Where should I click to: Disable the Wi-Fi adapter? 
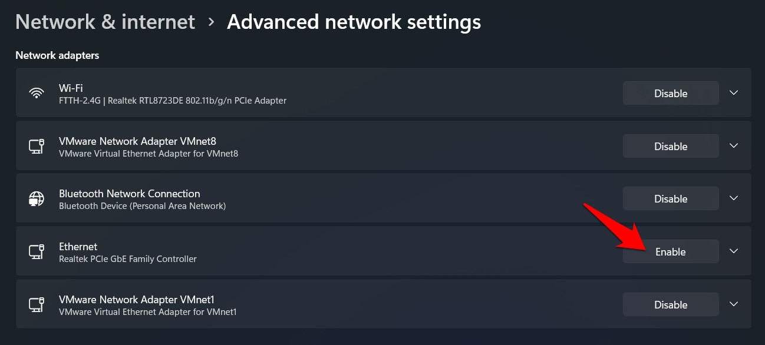671,93
